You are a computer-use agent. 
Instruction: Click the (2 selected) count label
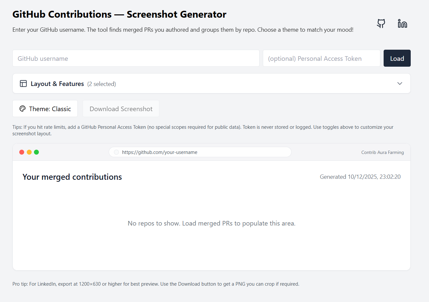(x=102, y=84)
